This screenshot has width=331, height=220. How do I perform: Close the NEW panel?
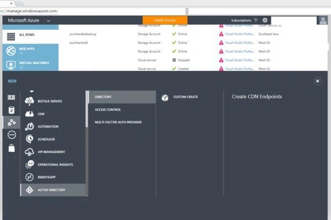[x=317, y=81]
